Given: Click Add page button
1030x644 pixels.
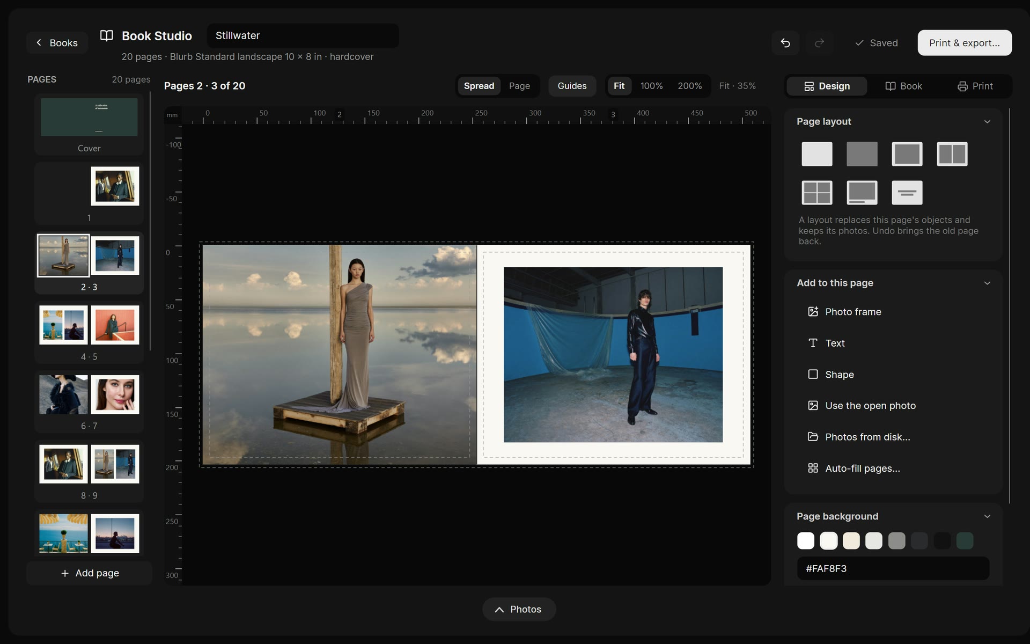Looking at the screenshot, I should tap(89, 573).
